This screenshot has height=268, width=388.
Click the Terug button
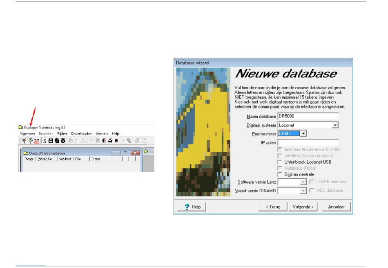pos(273,207)
